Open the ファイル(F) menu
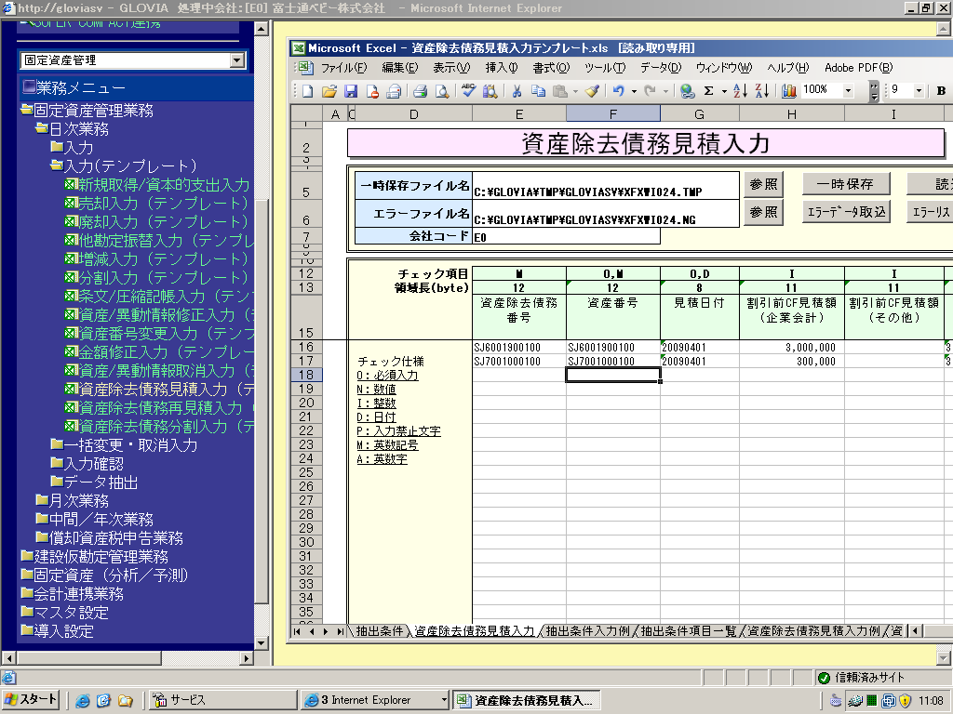 344,68
